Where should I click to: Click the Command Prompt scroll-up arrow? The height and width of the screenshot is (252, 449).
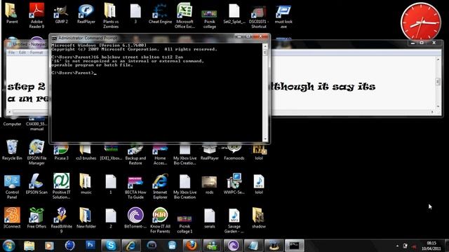tap(265, 45)
